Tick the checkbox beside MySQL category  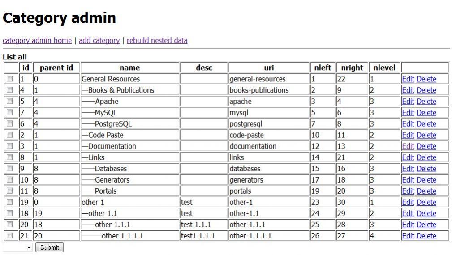[10, 113]
